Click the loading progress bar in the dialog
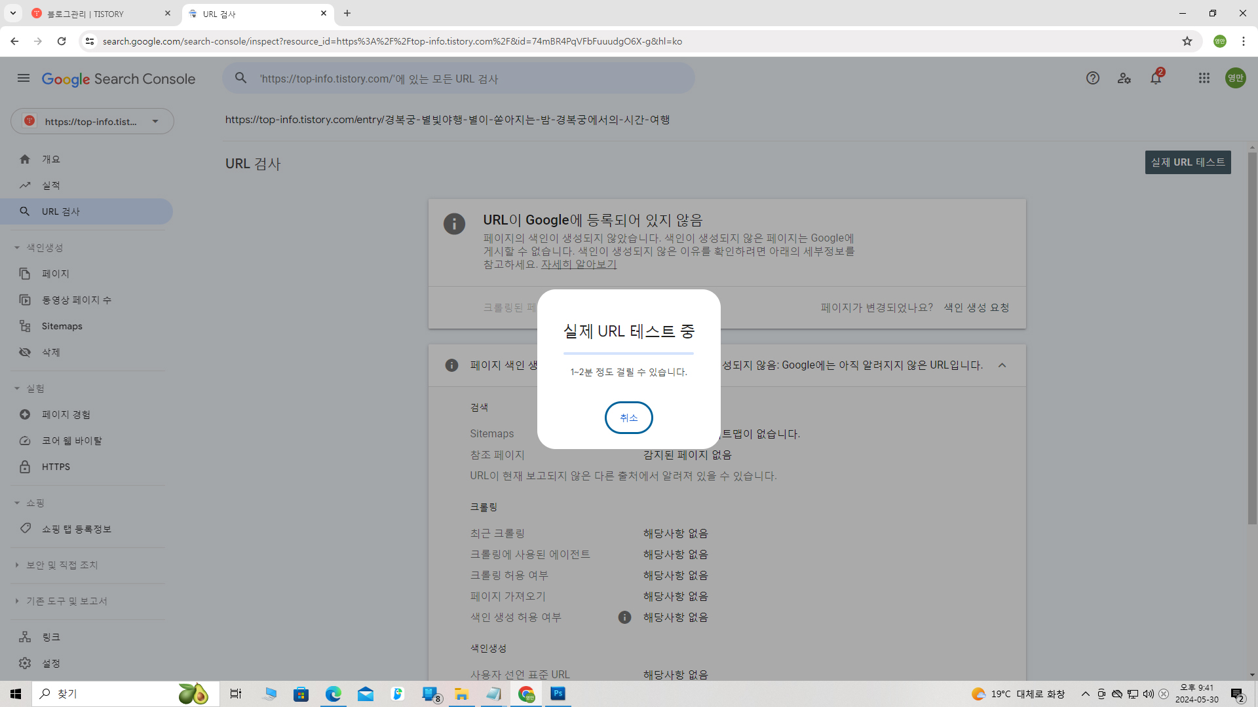The image size is (1258, 707). point(628,353)
